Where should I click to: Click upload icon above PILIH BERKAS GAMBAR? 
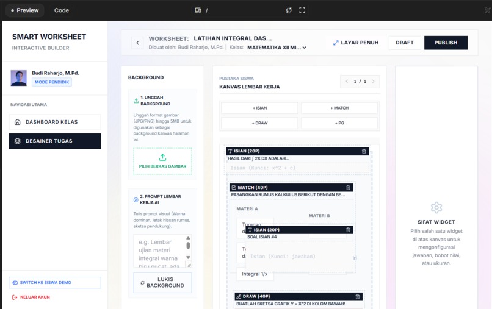point(162,157)
